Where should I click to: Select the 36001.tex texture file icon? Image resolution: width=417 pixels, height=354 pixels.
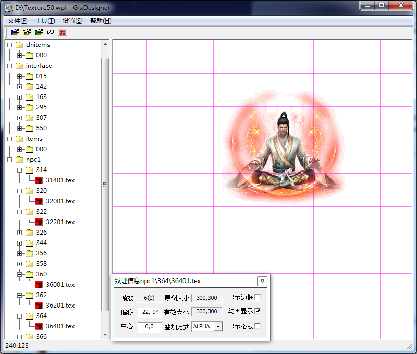tap(39, 285)
